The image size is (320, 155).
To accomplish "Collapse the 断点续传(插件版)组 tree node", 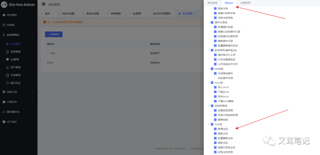I will pyautogui.click(x=209, y=50).
